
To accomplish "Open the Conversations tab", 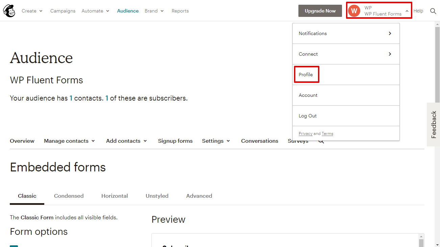I will pos(260,141).
